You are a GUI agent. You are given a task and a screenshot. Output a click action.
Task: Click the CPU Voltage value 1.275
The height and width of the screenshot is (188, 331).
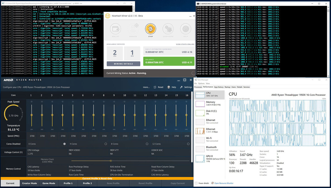click(30, 154)
